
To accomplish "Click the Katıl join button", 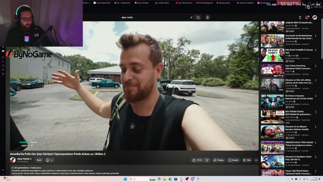I will (39, 160).
